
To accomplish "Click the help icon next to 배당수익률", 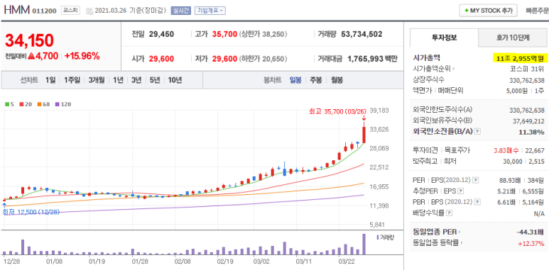I will point(450,213).
